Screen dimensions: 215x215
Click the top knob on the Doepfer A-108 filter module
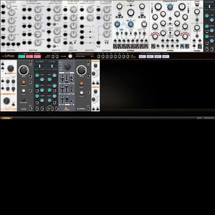click(38, 9)
